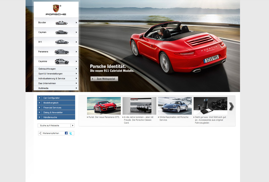Expand the Cayman submenu arrow
The image size is (269, 182).
pyautogui.click(x=76, y=32)
